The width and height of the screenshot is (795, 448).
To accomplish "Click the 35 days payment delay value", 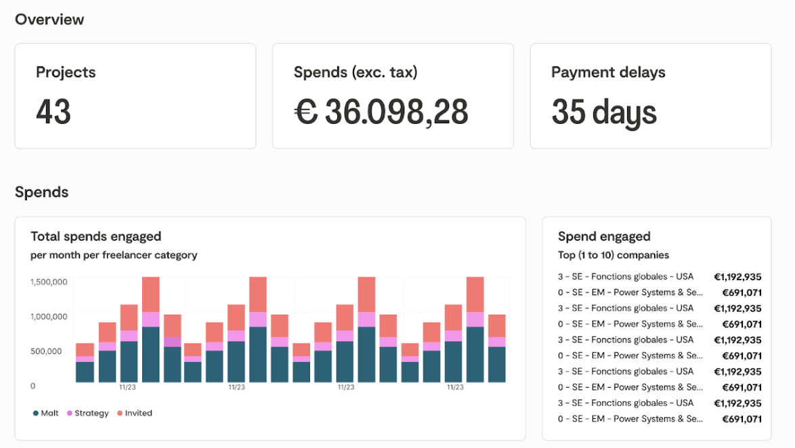I will [604, 112].
